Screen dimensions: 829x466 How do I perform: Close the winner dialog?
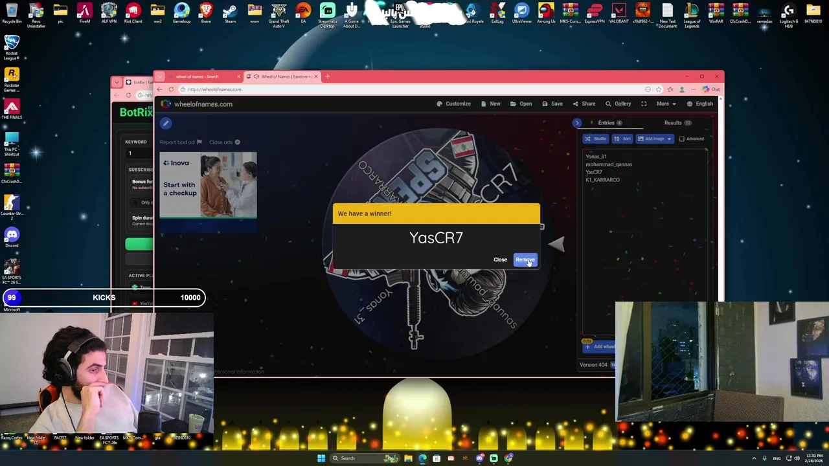tap(500, 260)
